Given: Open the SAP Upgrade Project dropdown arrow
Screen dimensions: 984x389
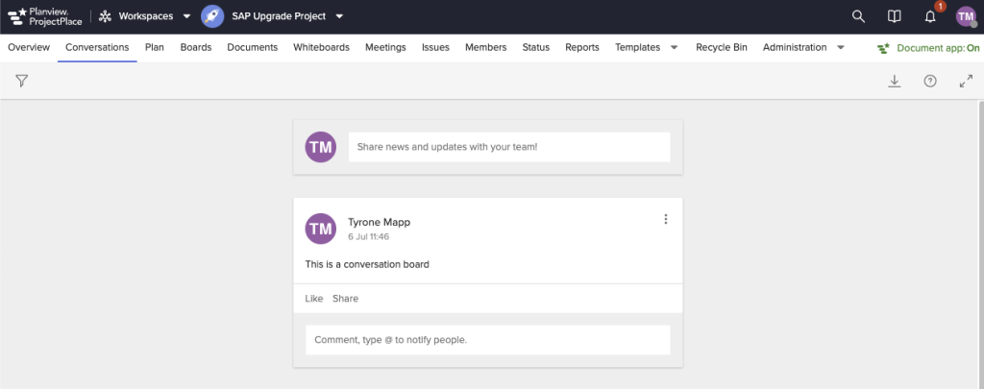Looking at the screenshot, I should tap(339, 16).
